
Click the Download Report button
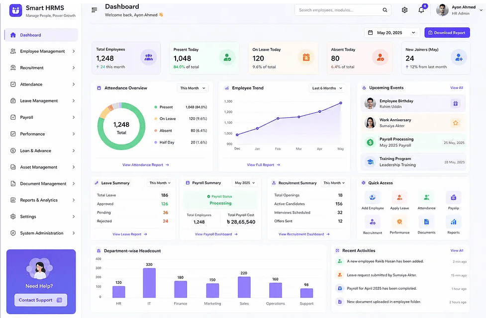[447, 32]
